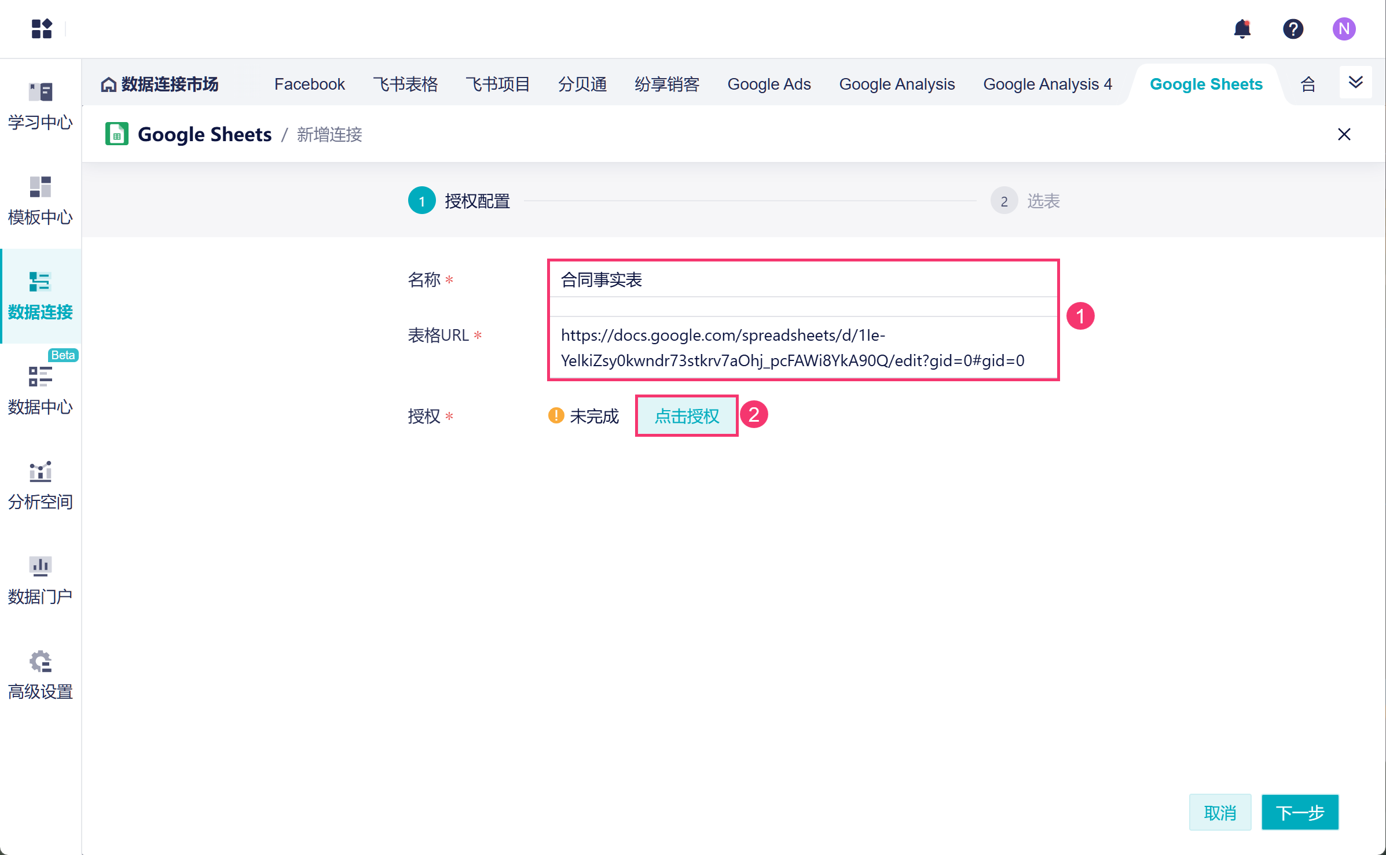The width and height of the screenshot is (1386, 855).
Task: Switch to the 飞书表格 tab
Action: click(x=405, y=84)
